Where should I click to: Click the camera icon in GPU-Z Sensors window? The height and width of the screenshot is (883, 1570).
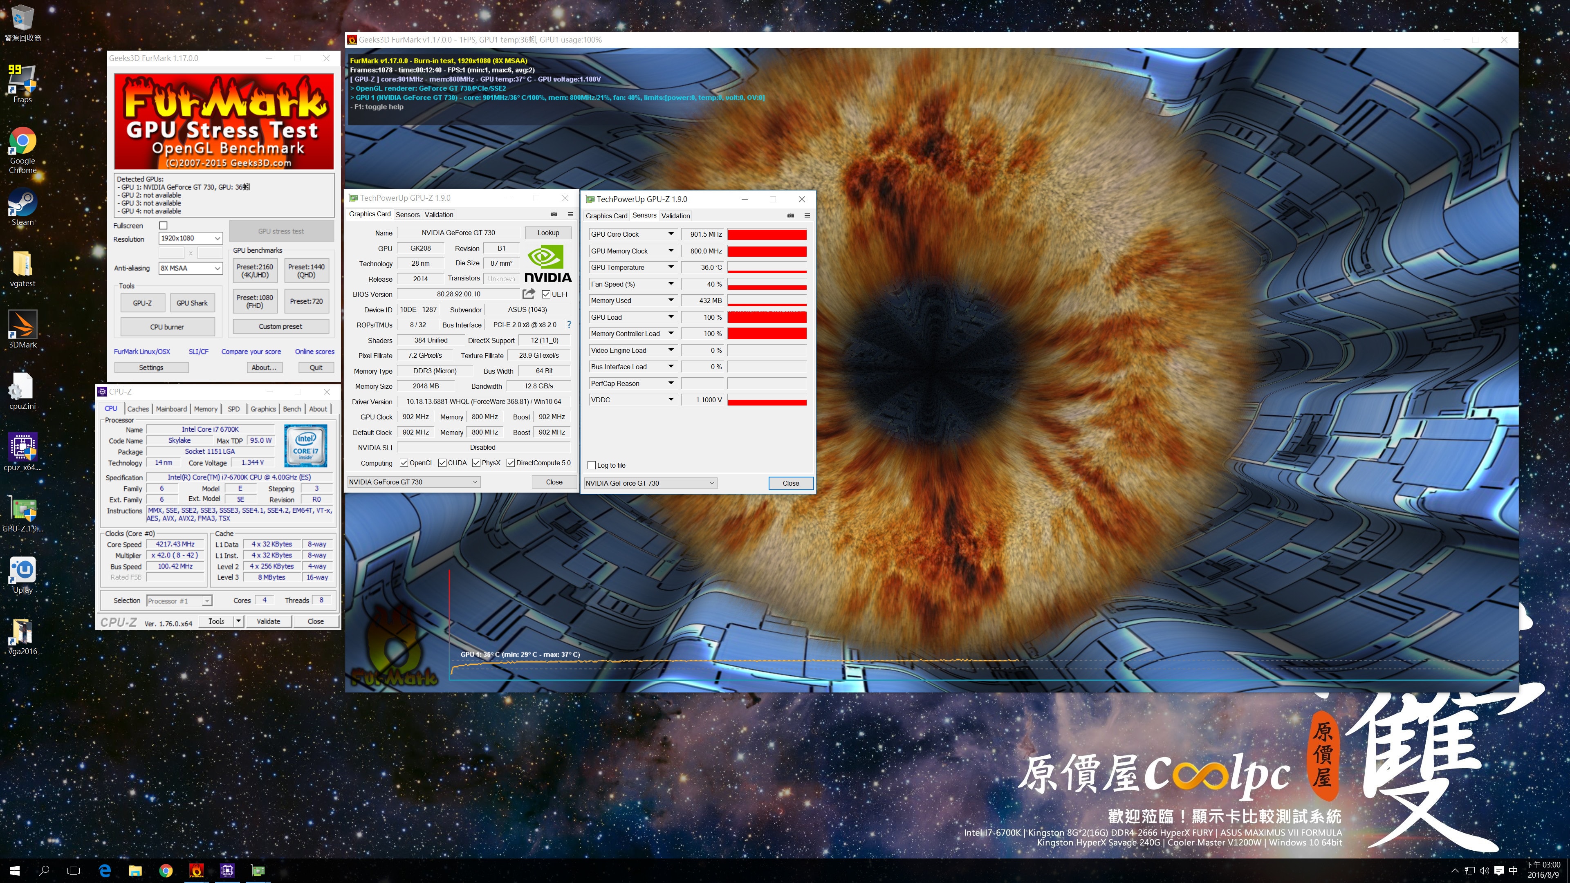tap(790, 216)
